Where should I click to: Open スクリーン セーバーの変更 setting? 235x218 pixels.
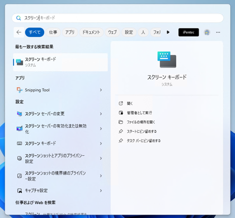tap(60, 114)
